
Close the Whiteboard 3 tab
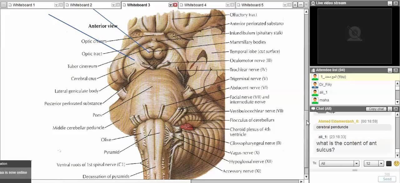coord(175,5)
